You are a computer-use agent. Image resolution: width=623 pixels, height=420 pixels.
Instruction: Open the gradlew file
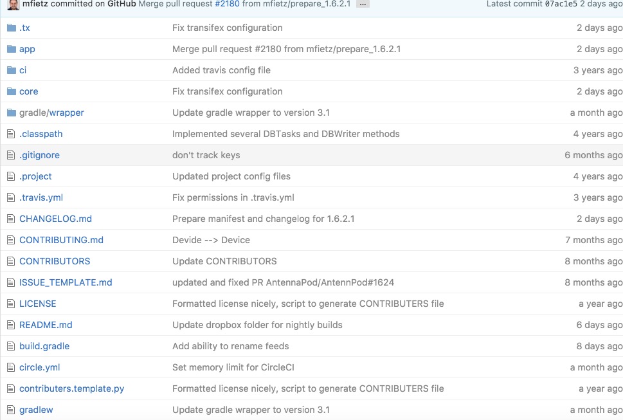[36, 410]
